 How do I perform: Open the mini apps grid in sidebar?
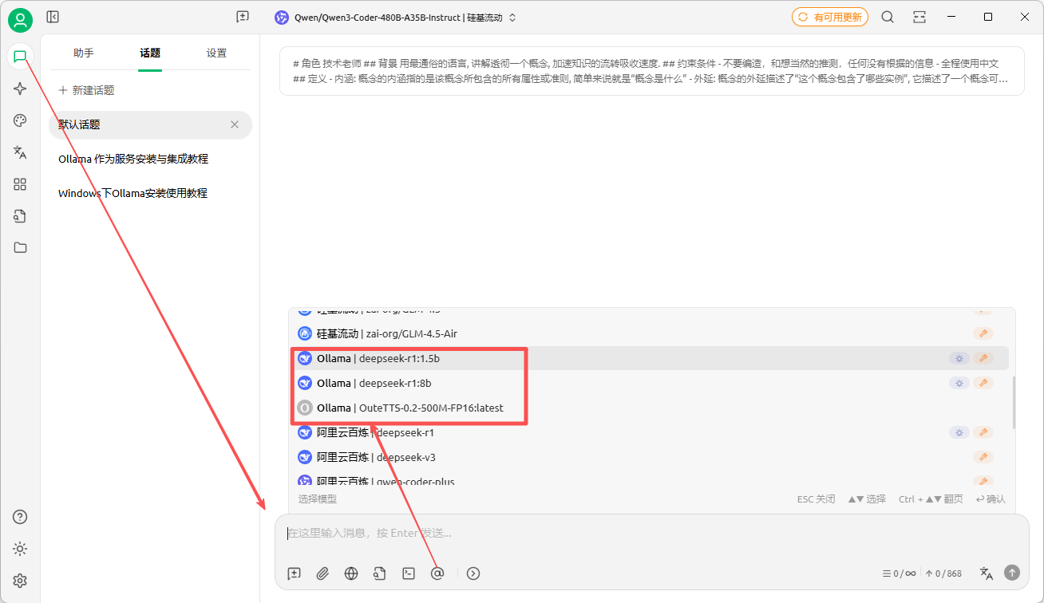(x=20, y=184)
